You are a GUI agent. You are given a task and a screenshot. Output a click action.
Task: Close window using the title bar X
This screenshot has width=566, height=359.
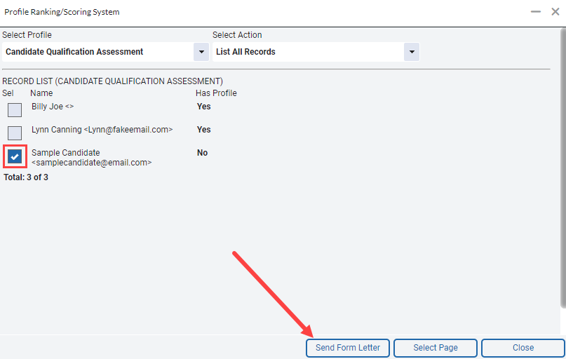pos(555,12)
